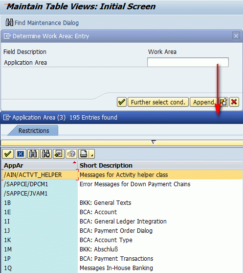243x273 pixels.
Task: Click the Find Maintenance Dialog binoculars icon
Action: pyautogui.click(x=9, y=23)
